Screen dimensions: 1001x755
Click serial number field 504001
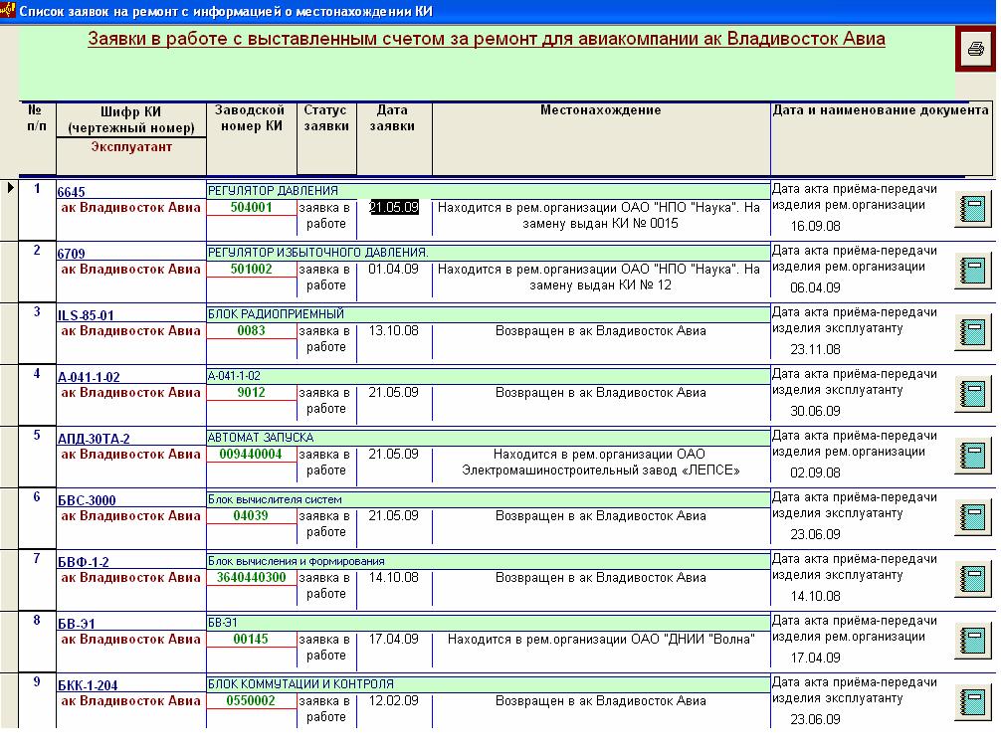[251, 208]
